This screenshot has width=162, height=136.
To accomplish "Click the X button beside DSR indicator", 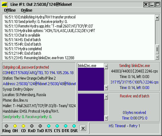I will coord(83,128).
